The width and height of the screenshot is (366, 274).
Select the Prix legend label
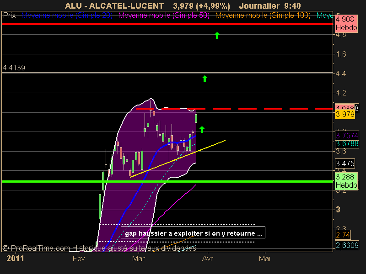click(9, 16)
